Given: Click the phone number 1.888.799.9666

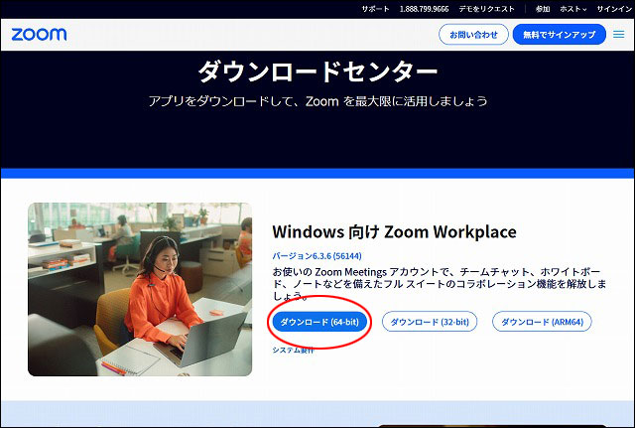Looking at the screenshot, I should coord(424,9).
